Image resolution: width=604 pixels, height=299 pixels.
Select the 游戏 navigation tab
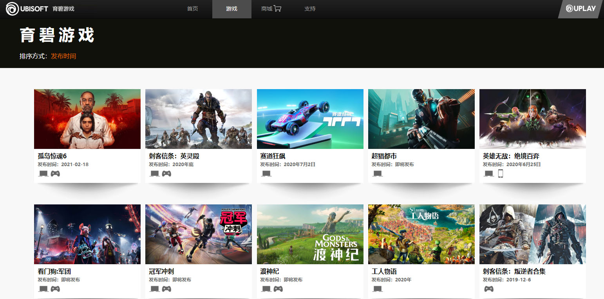pyautogui.click(x=231, y=9)
